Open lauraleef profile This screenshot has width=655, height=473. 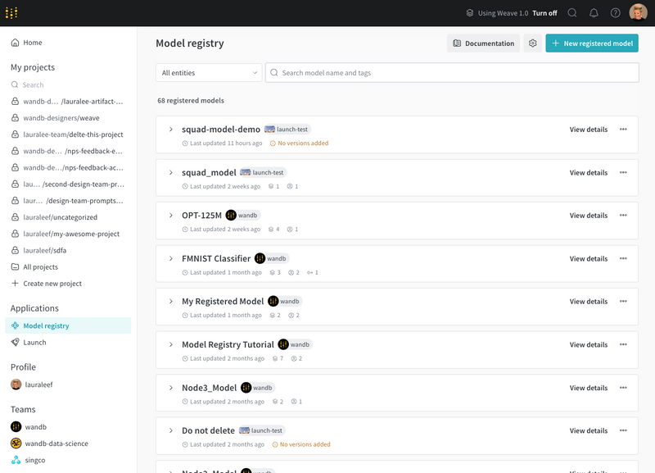[32, 384]
